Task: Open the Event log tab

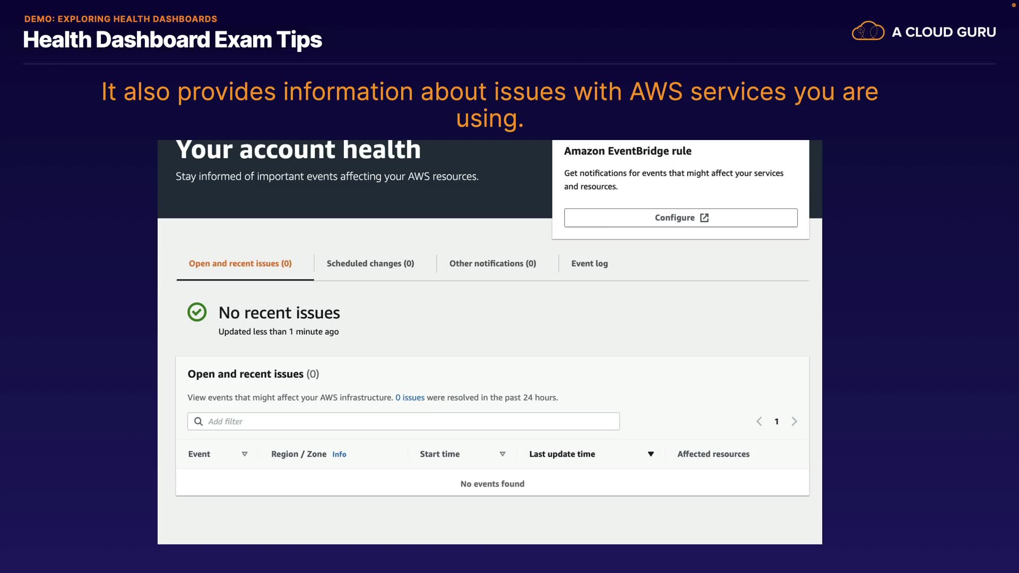Action: coord(589,264)
